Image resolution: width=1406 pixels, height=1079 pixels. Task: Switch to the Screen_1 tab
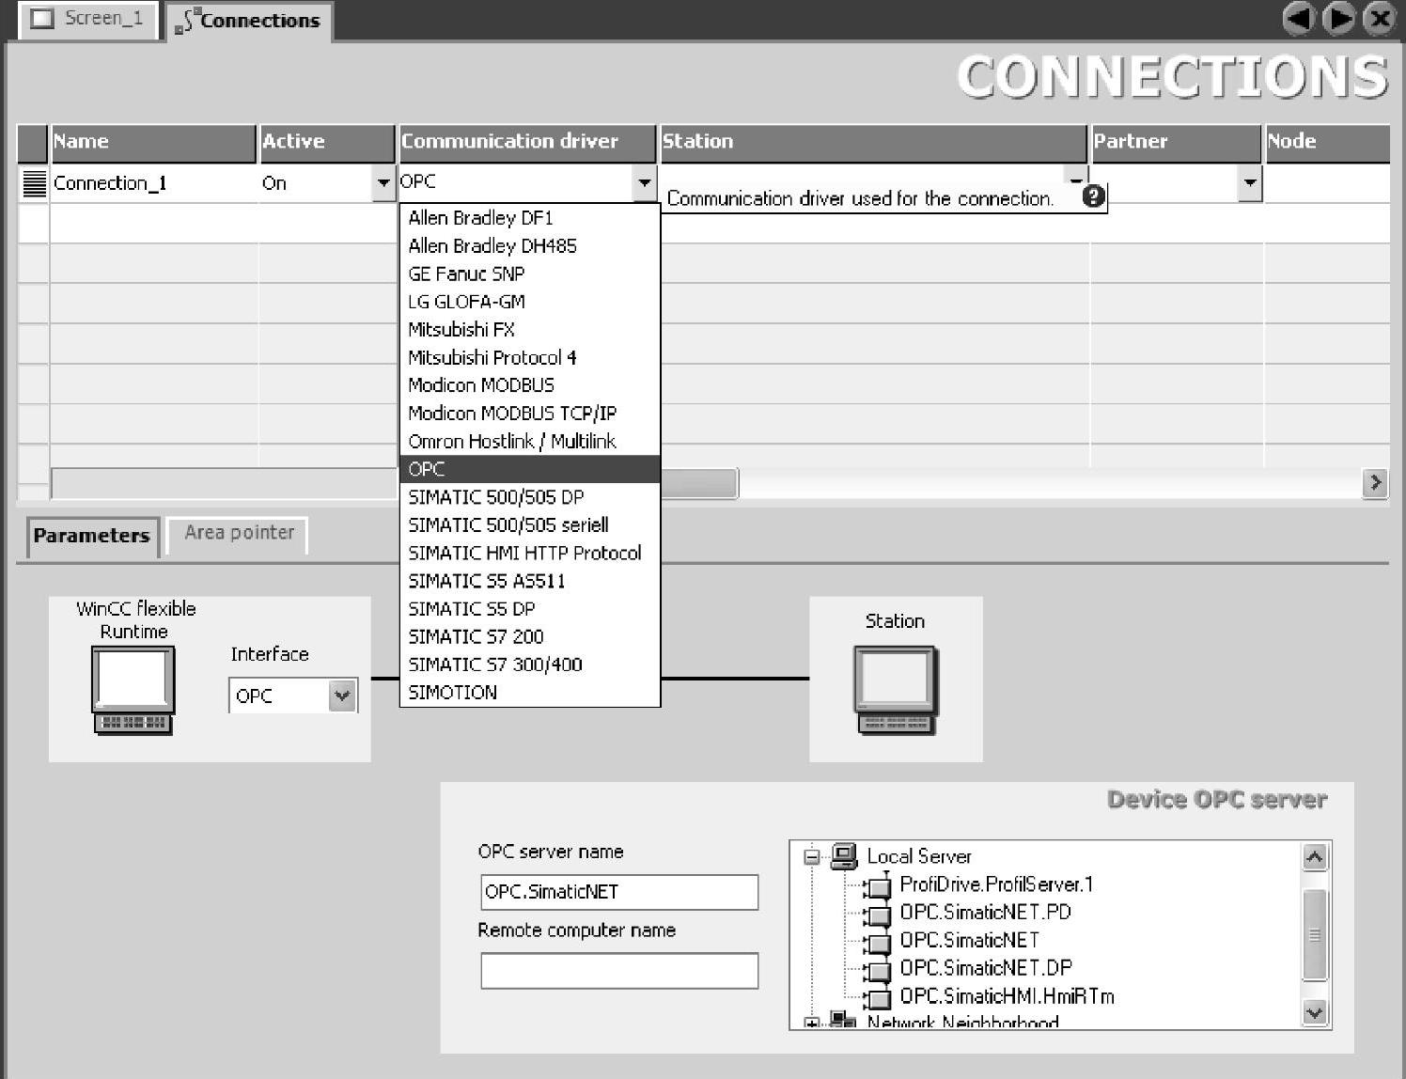[86, 19]
